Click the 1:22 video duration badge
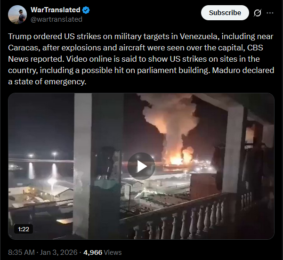This screenshot has height=260, width=283. 24,229
